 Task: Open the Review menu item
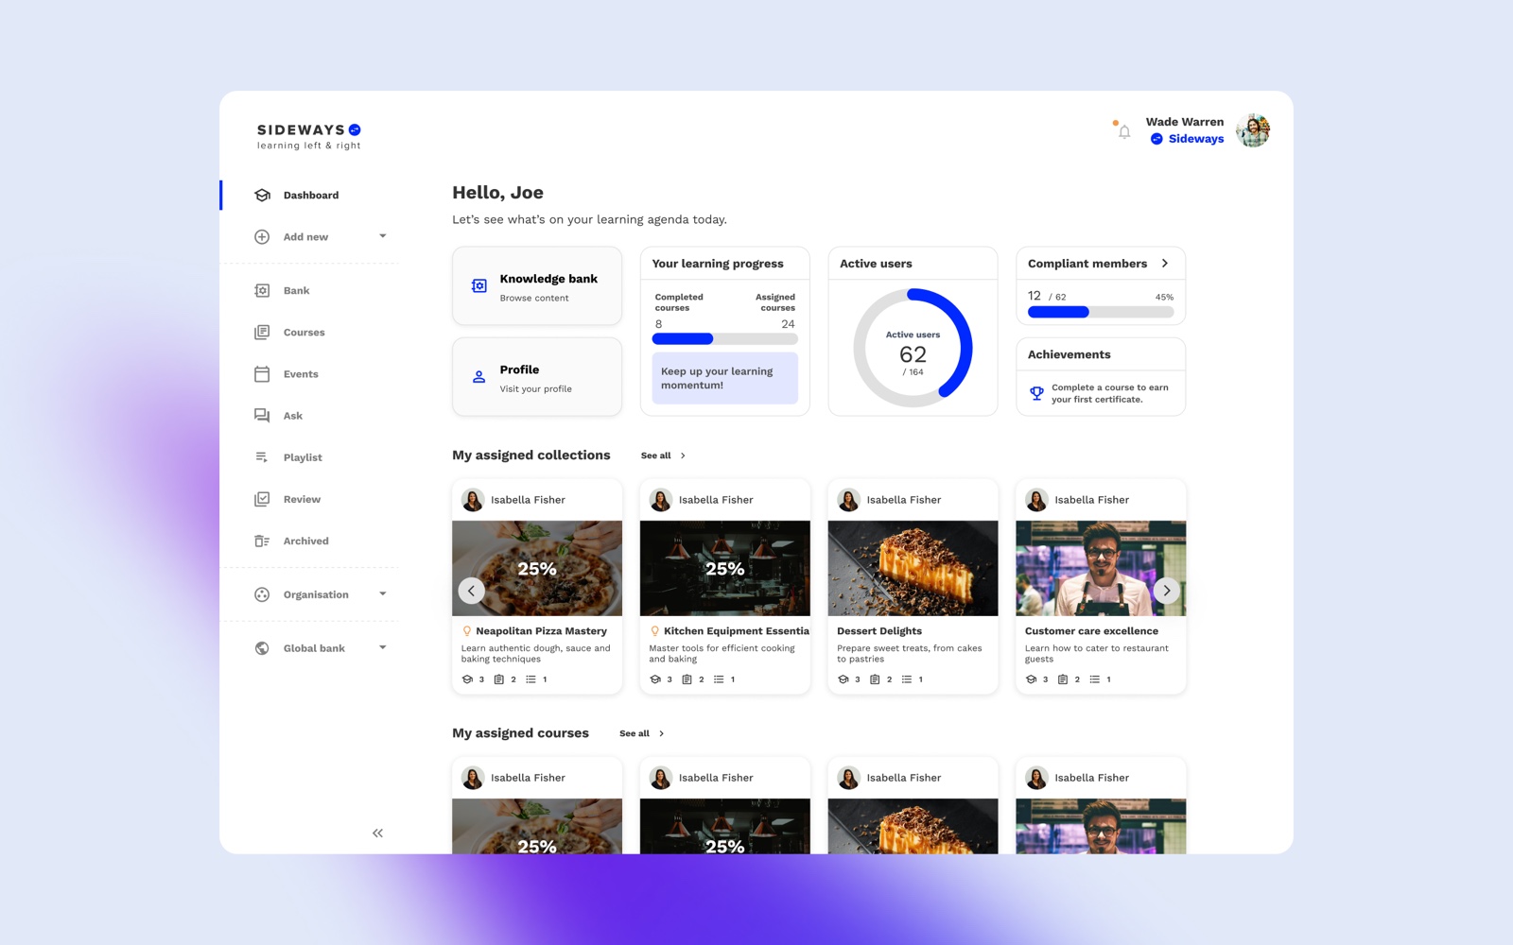coord(302,499)
